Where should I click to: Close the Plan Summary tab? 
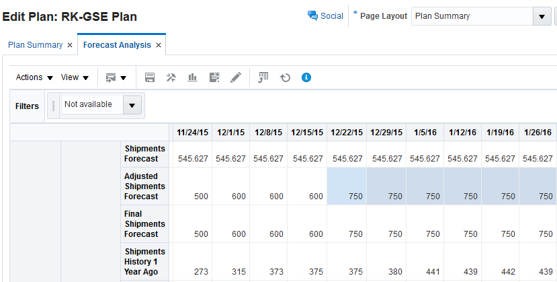tap(70, 45)
